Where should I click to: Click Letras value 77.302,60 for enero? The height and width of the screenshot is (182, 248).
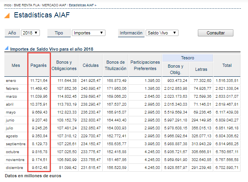pos(203,81)
